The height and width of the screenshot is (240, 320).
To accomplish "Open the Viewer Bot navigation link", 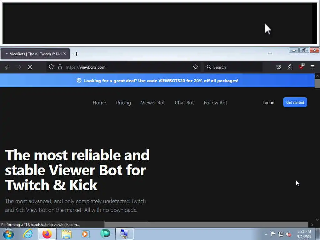I will click(x=153, y=102).
